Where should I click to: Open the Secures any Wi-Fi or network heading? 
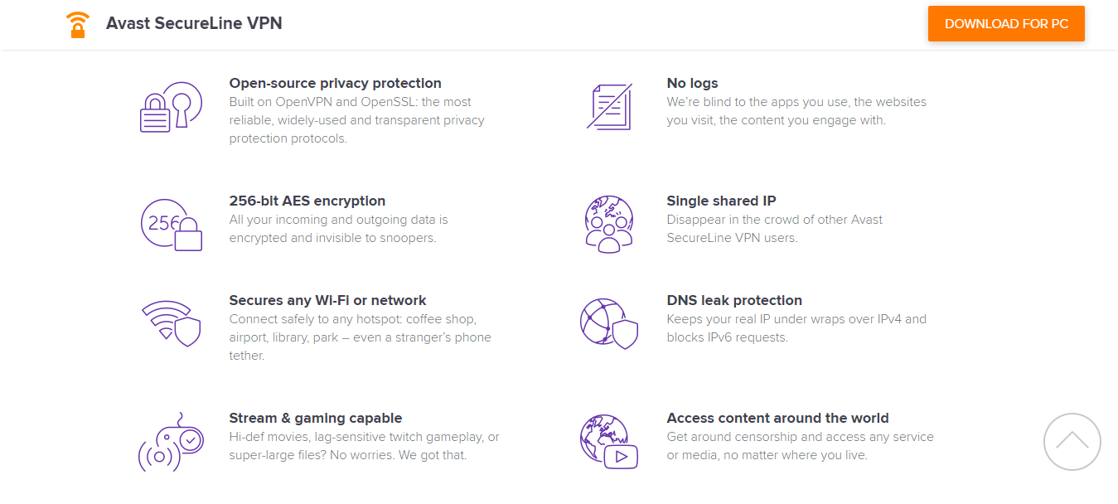click(327, 300)
